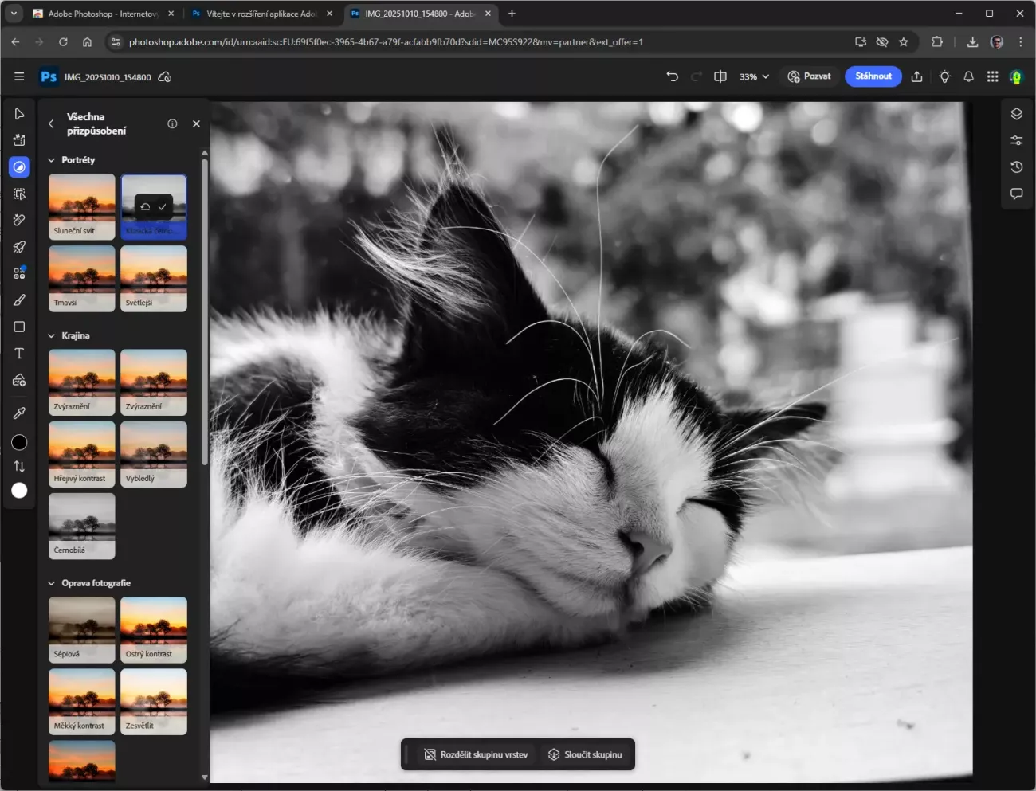Viewport: 1036px width, 791px height.
Task: Toggle the before/after compare view
Action: 720,76
